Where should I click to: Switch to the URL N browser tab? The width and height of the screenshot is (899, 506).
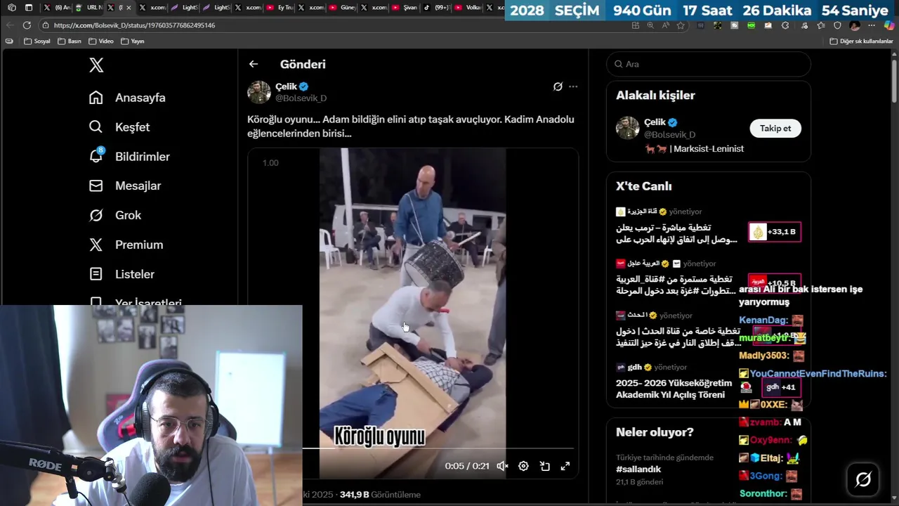88,8
